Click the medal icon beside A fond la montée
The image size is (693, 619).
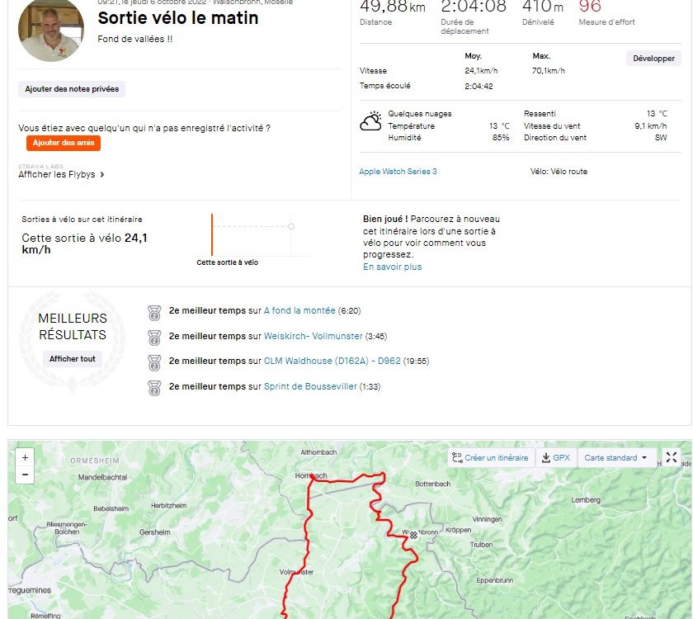[x=154, y=313]
